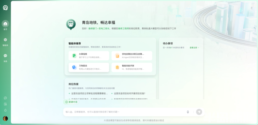Click description 基于学习上千份青岛地铁
Image resolution: width=258 pixels, height=125 pixels.
(x=90, y=57)
